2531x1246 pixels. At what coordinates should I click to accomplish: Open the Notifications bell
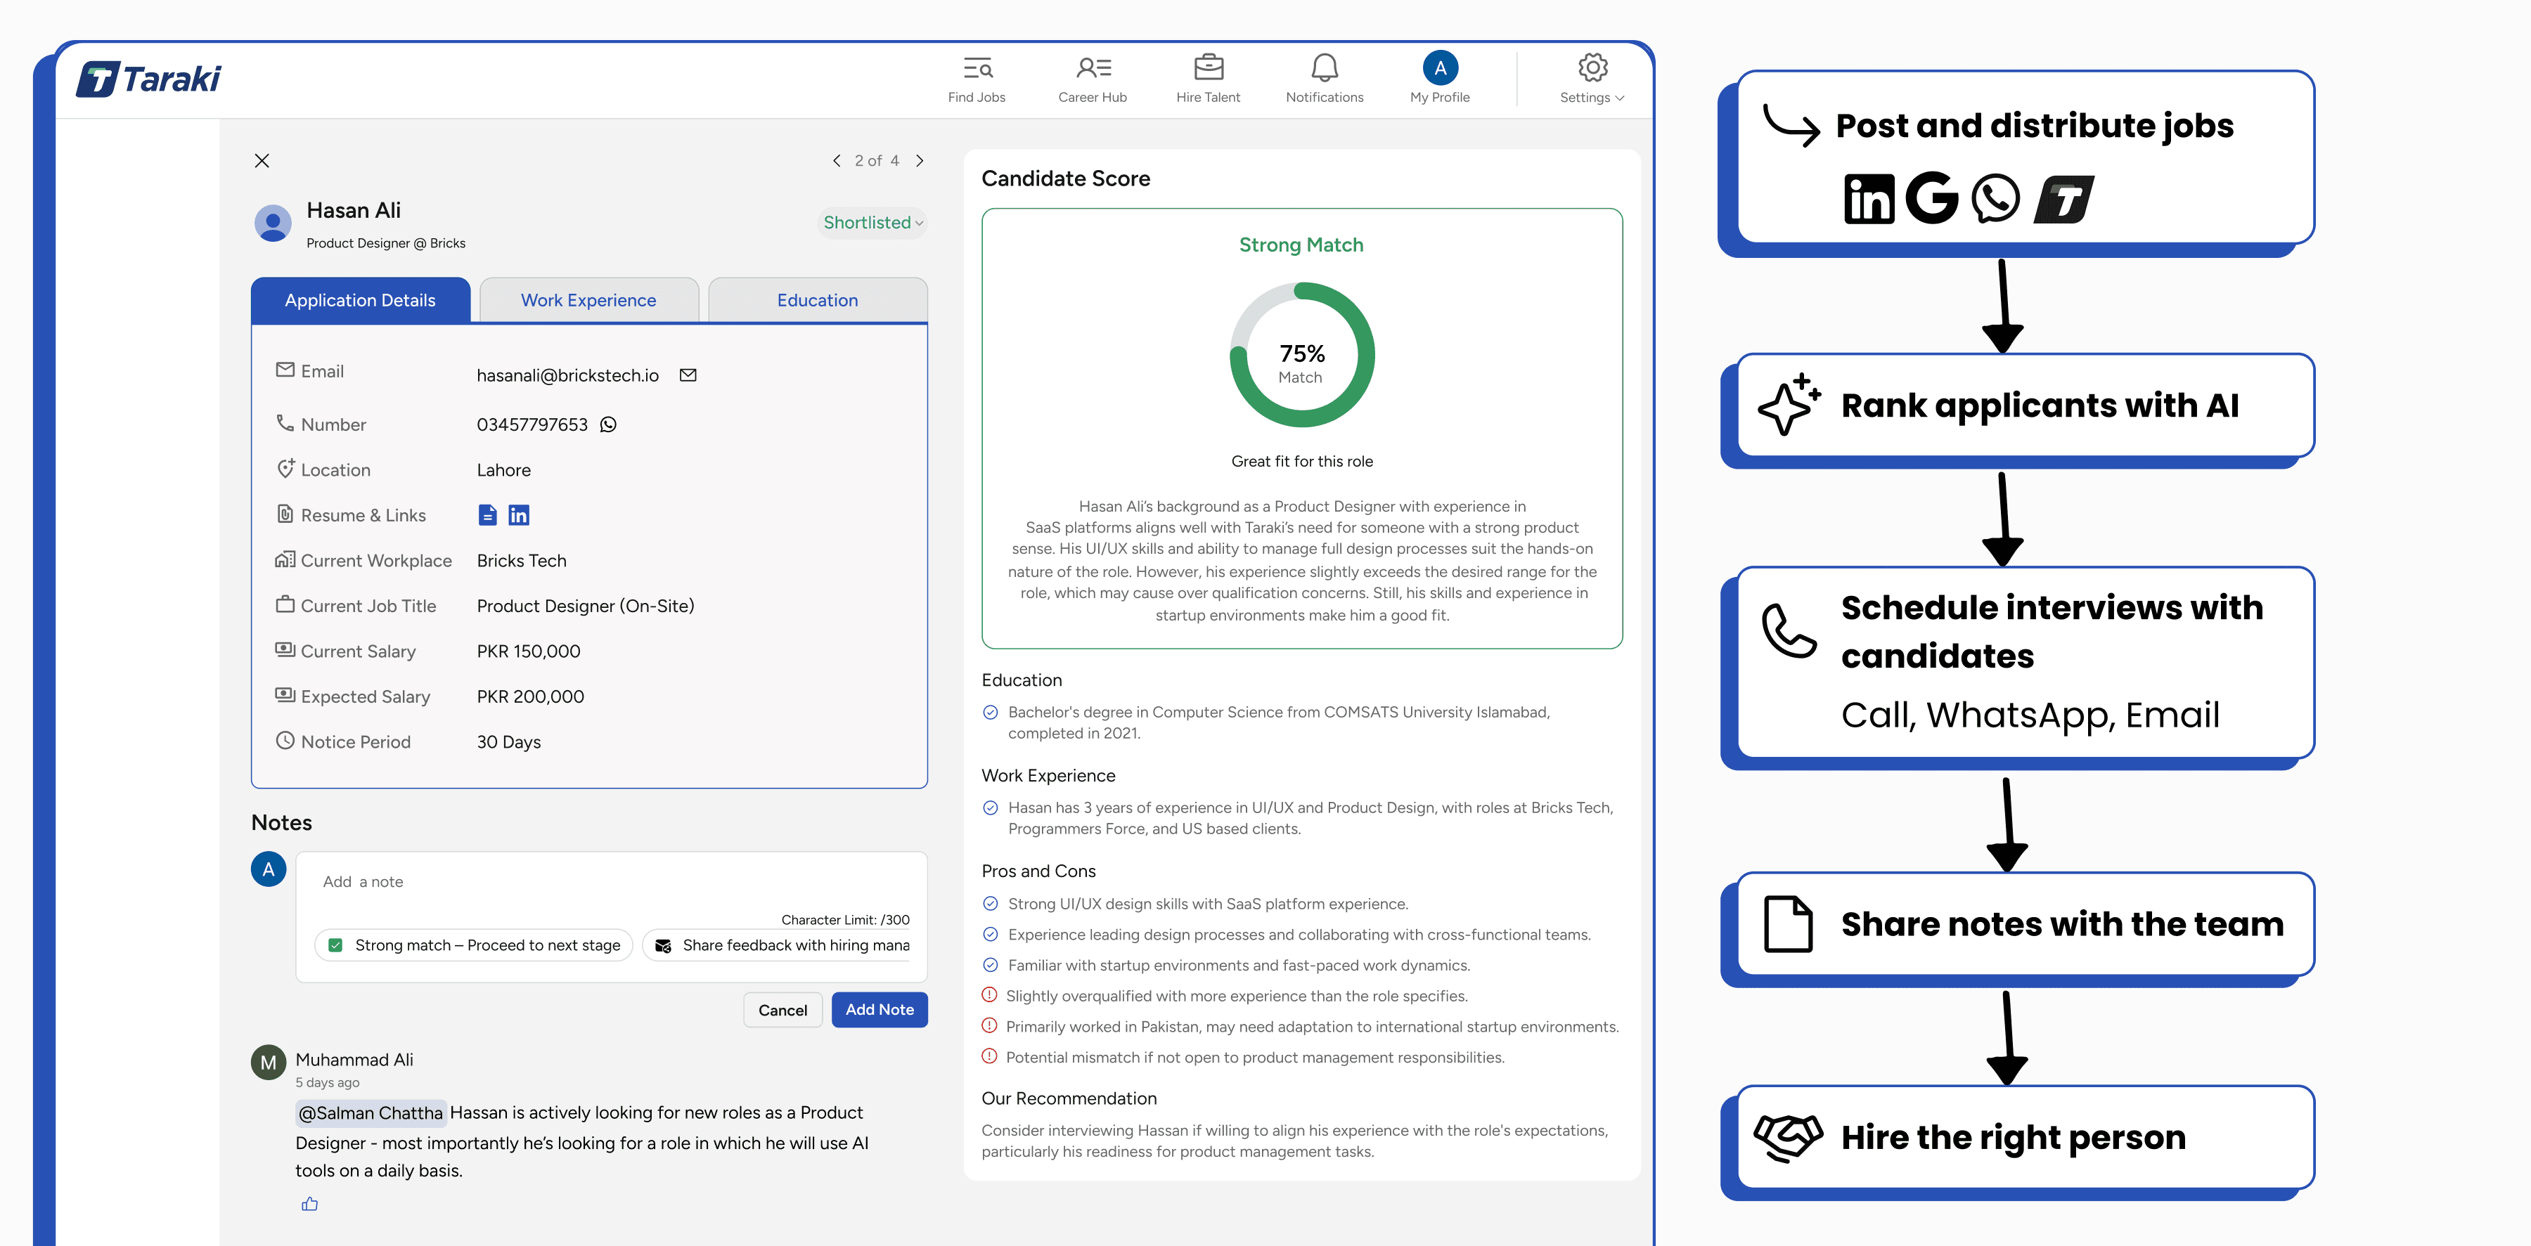1323,69
